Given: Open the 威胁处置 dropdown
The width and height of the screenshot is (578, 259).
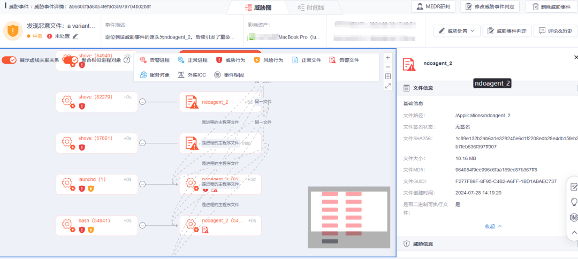Looking at the screenshot, I should click(456, 31).
